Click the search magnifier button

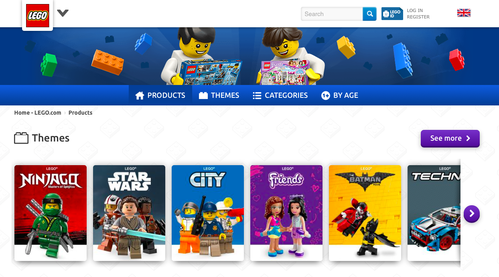tap(369, 14)
